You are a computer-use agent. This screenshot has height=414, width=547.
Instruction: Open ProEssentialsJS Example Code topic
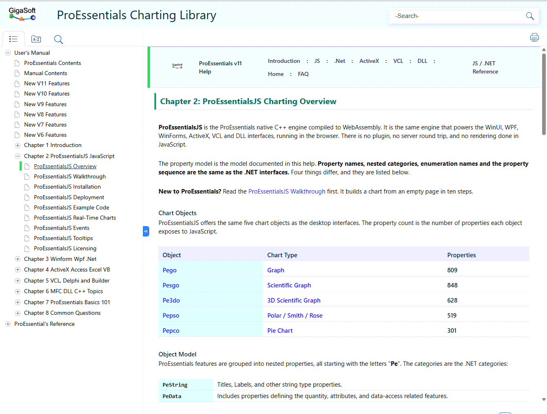coord(71,207)
